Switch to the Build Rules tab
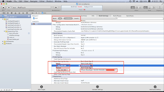164x92 pixels. pyautogui.click(x=130, y=16)
